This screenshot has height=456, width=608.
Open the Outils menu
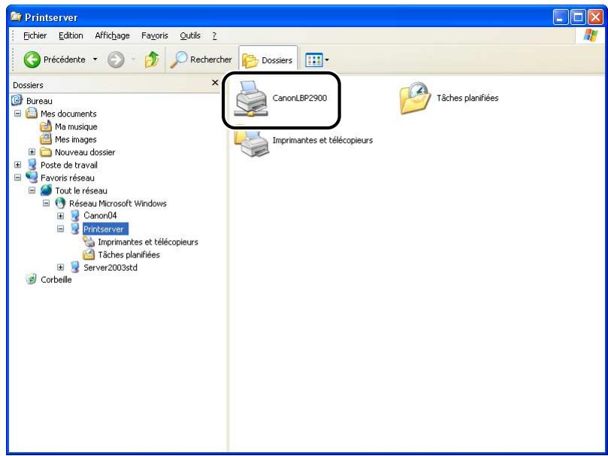coord(190,35)
